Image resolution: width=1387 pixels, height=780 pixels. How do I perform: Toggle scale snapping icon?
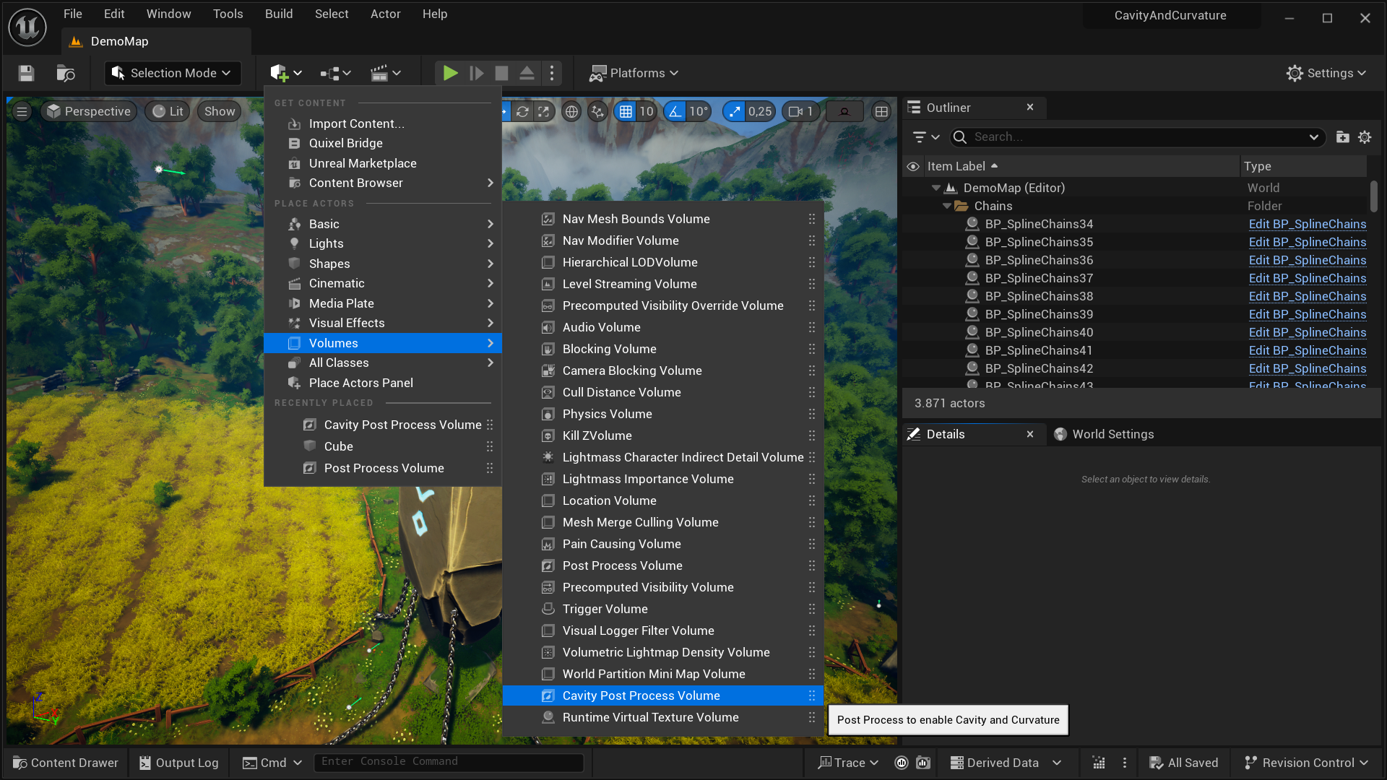tap(735, 111)
